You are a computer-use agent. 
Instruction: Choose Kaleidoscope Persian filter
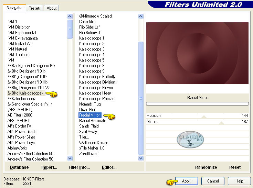coord(97,99)
